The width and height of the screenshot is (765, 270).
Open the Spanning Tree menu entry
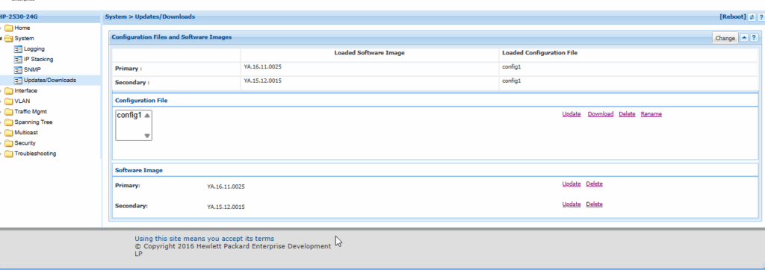(33, 122)
